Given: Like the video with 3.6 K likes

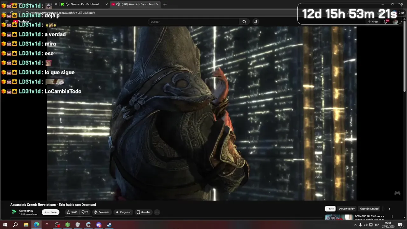Looking at the screenshot, I should point(72,212).
